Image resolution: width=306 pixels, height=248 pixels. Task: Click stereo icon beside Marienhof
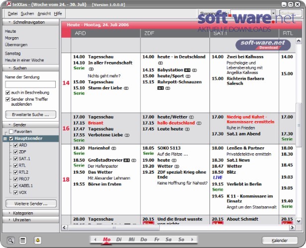(114, 148)
